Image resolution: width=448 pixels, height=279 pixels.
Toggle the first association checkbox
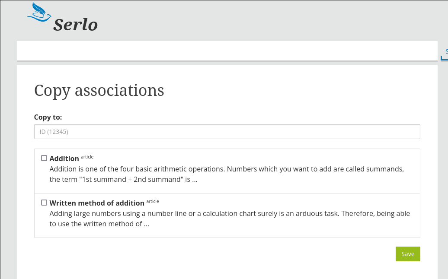(44, 158)
